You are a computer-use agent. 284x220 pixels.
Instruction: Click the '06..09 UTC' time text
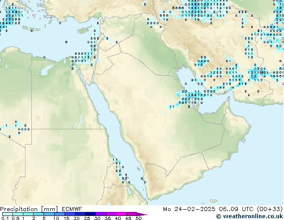pos(236,209)
